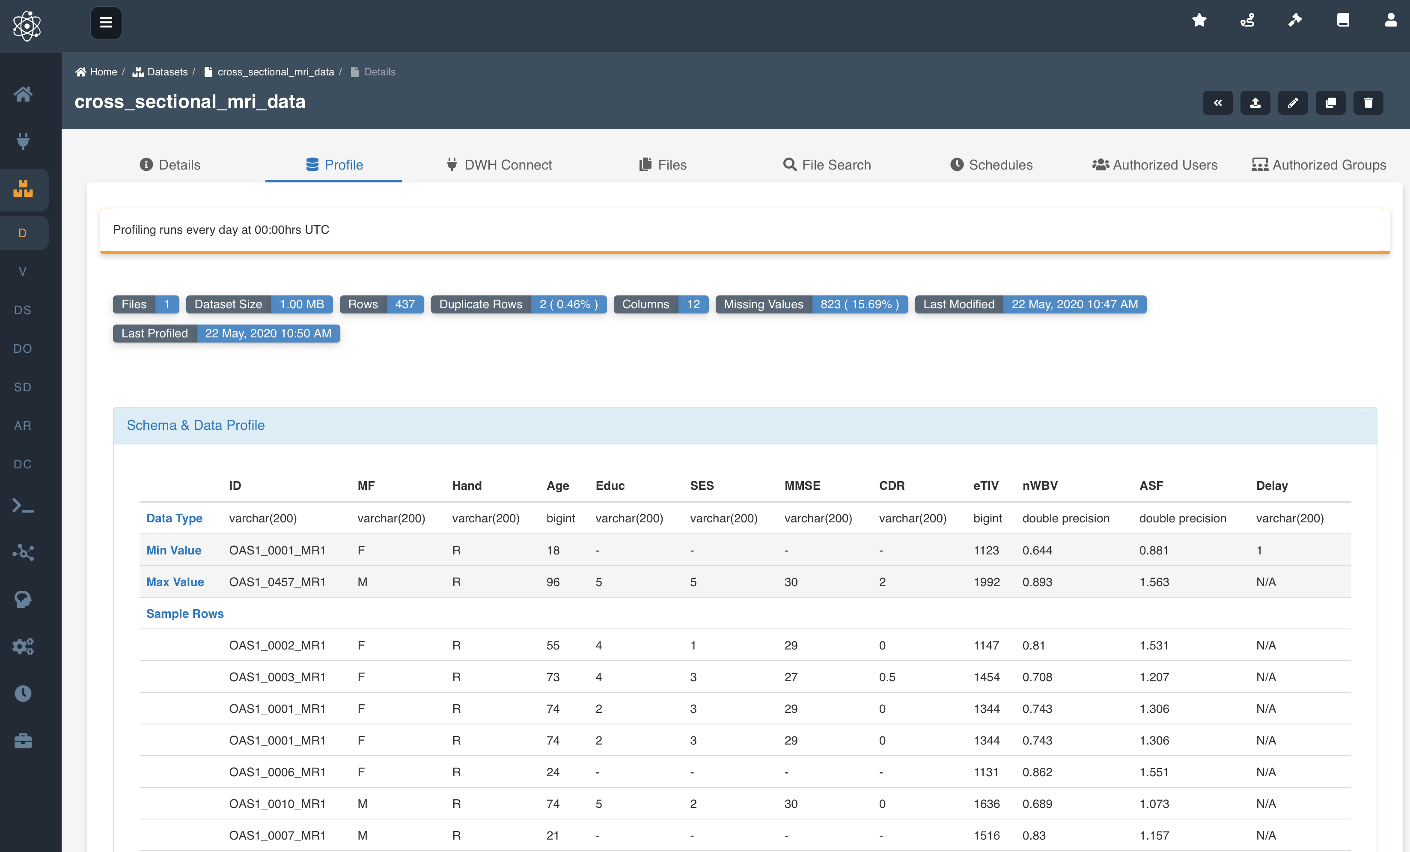Switch to the DWH Connect tab

[x=499, y=165]
